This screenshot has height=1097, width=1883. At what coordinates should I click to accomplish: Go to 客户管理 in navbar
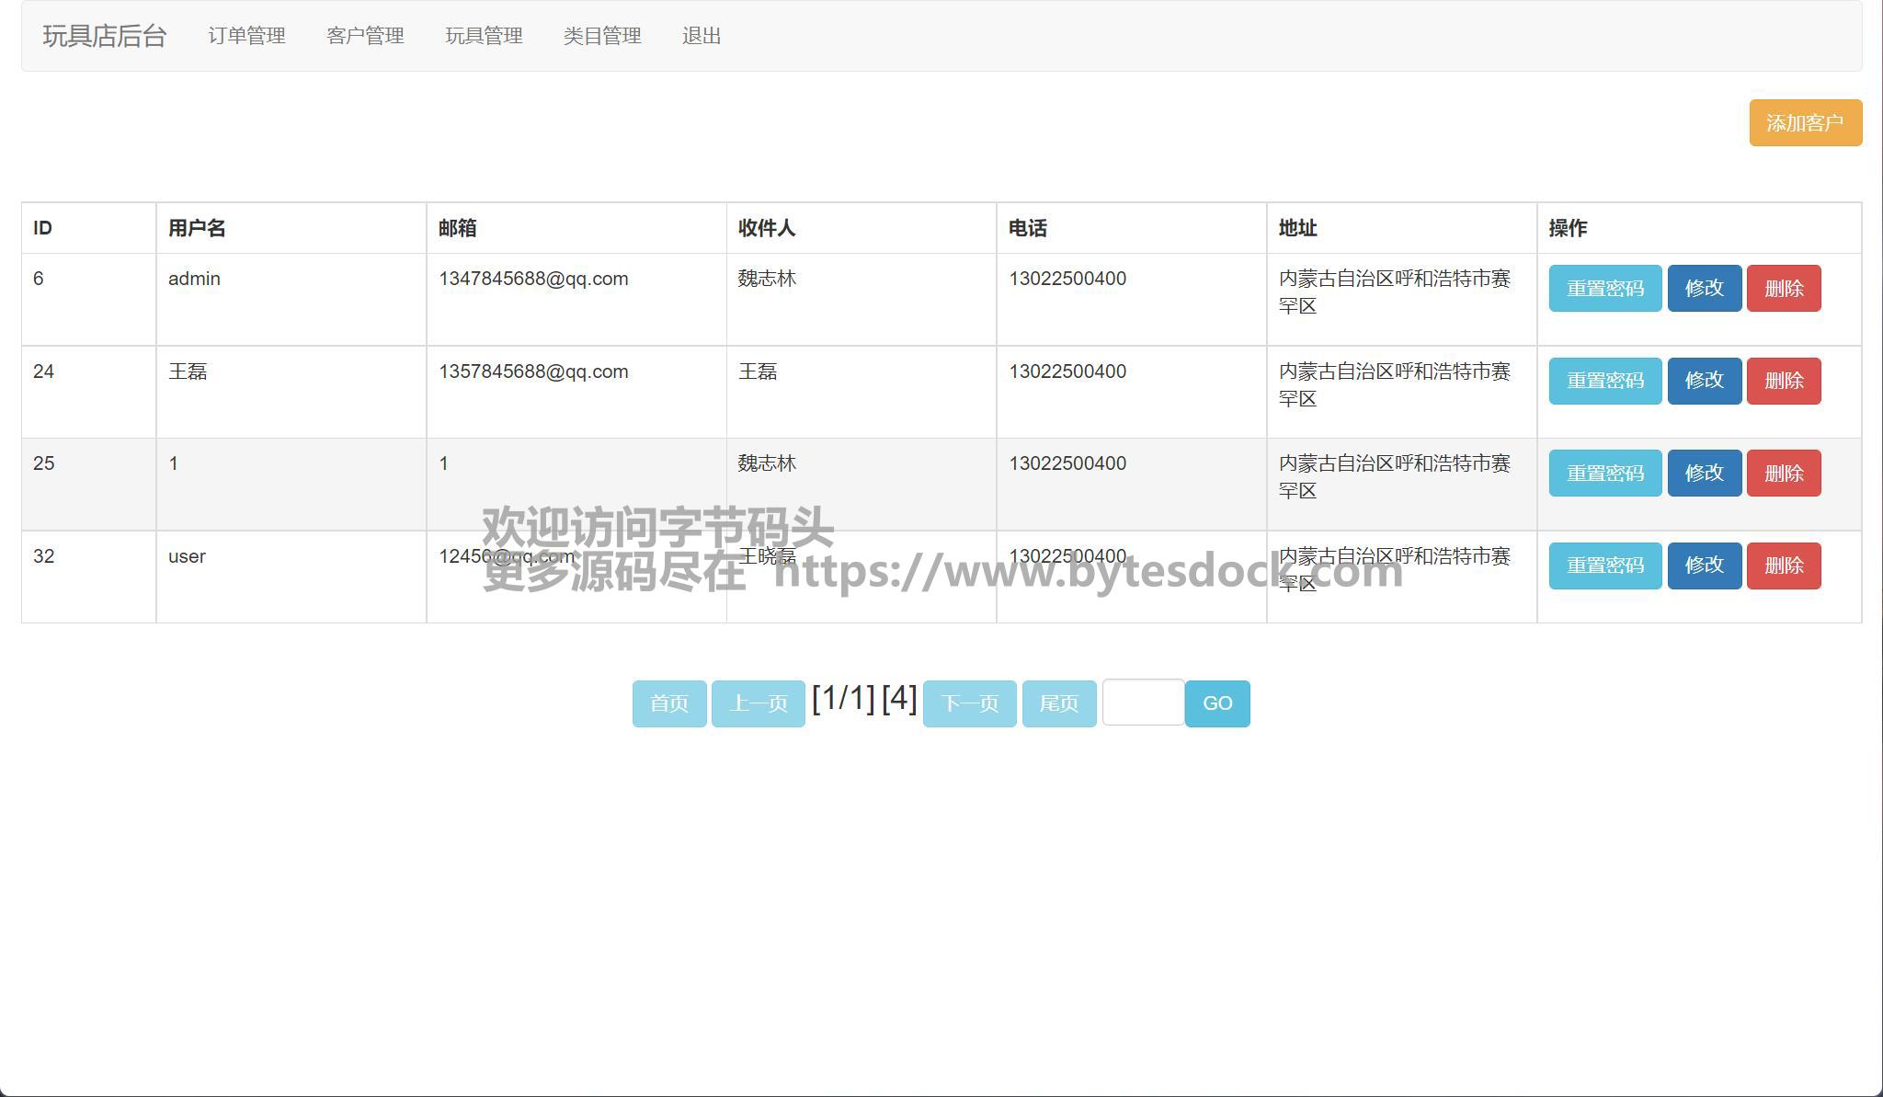point(365,36)
